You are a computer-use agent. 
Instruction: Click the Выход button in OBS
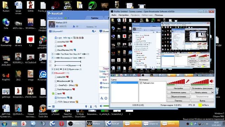202,101
